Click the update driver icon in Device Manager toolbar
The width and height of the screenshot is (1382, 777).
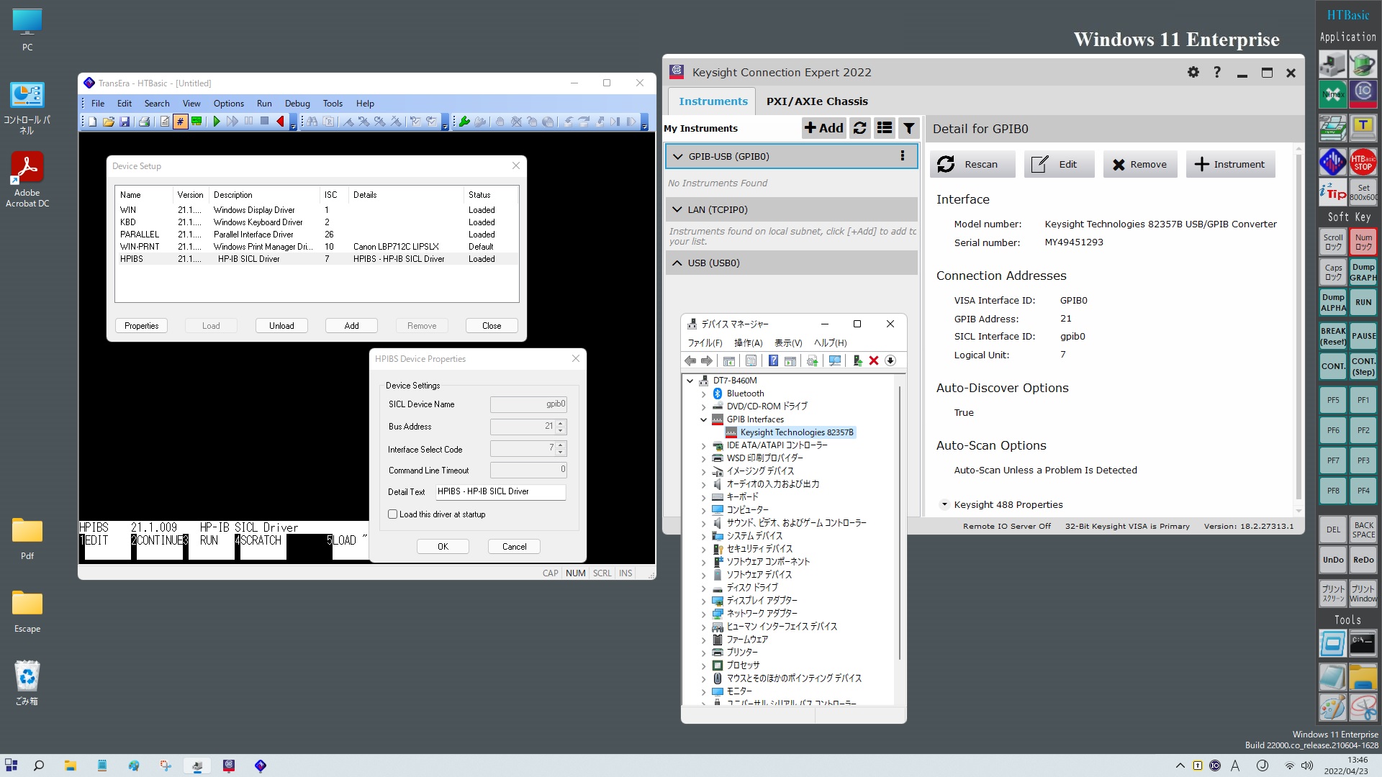[857, 360]
